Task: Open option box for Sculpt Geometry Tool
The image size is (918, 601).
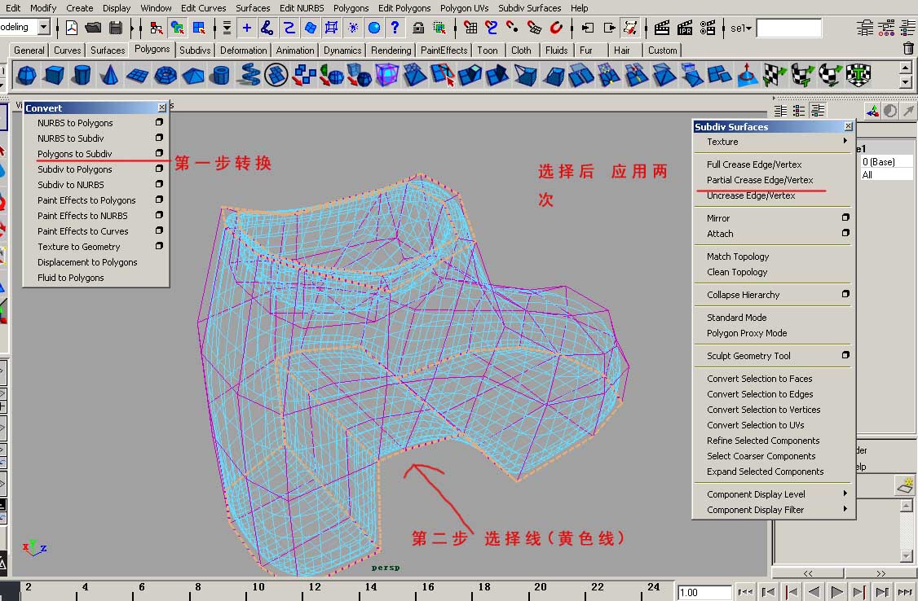Action: pos(845,355)
